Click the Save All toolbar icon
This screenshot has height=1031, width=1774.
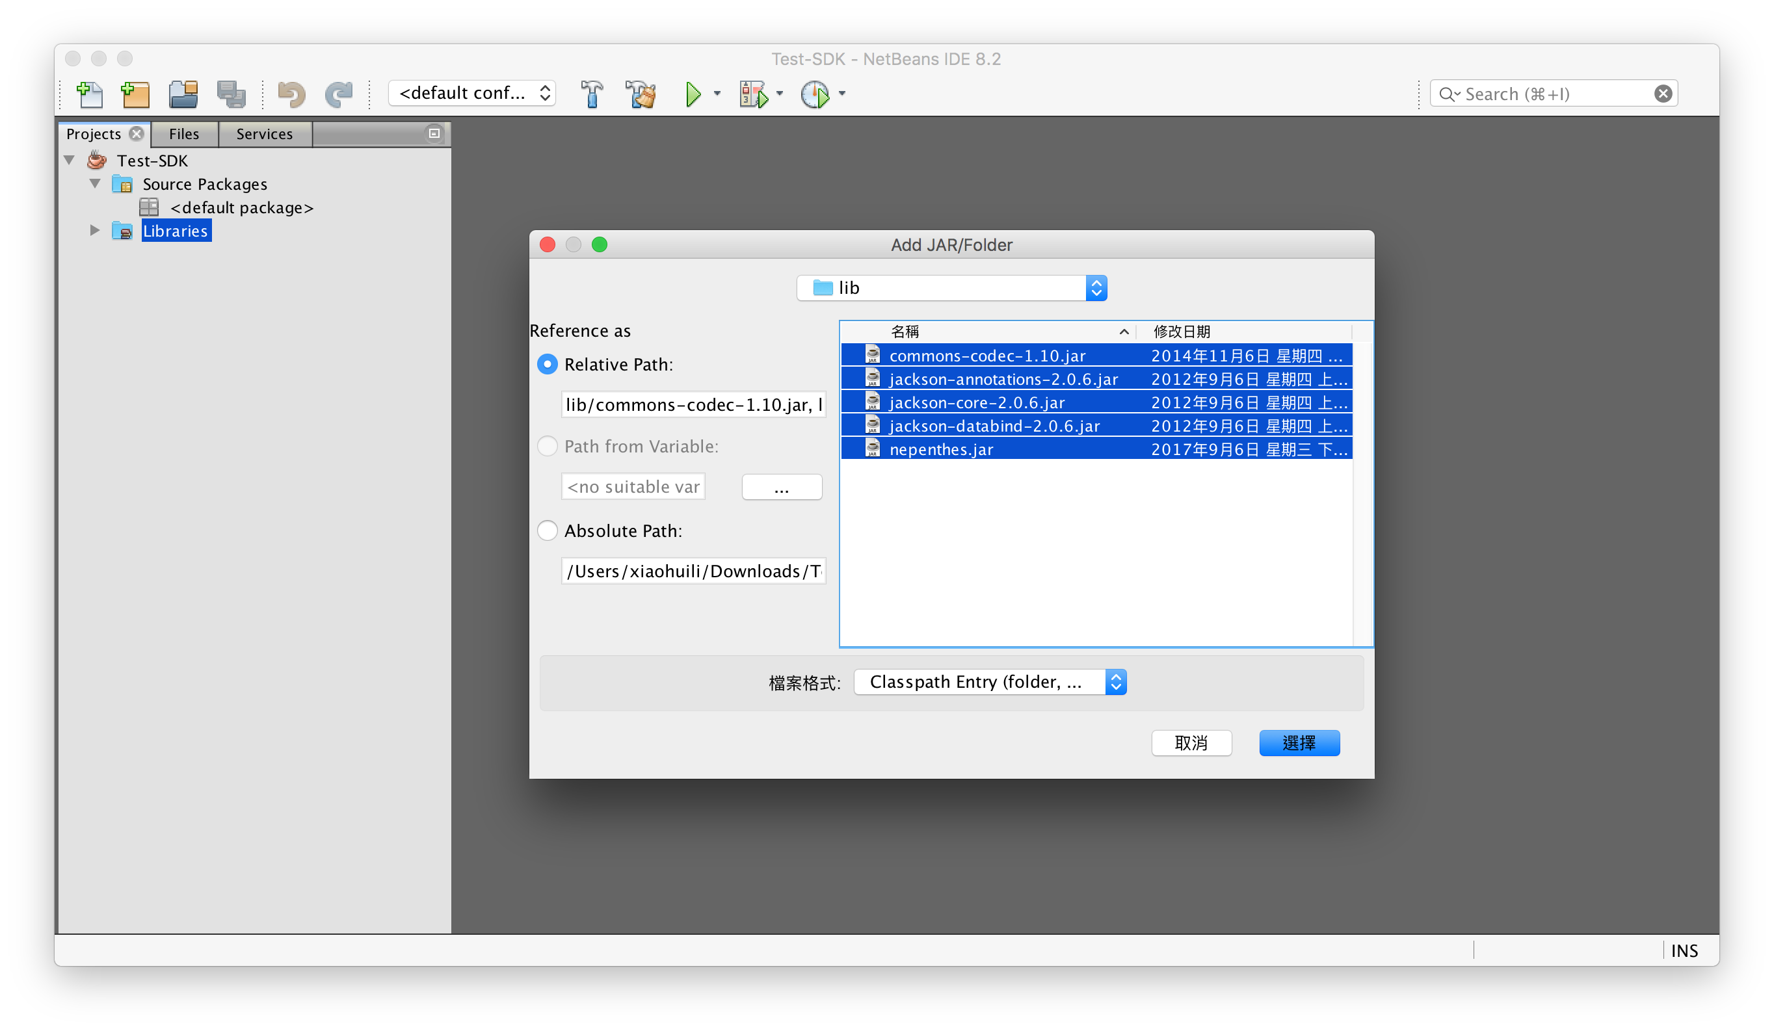pyautogui.click(x=231, y=94)
